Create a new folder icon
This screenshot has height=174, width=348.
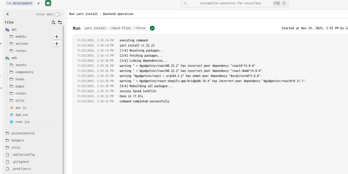click(60, 22)
